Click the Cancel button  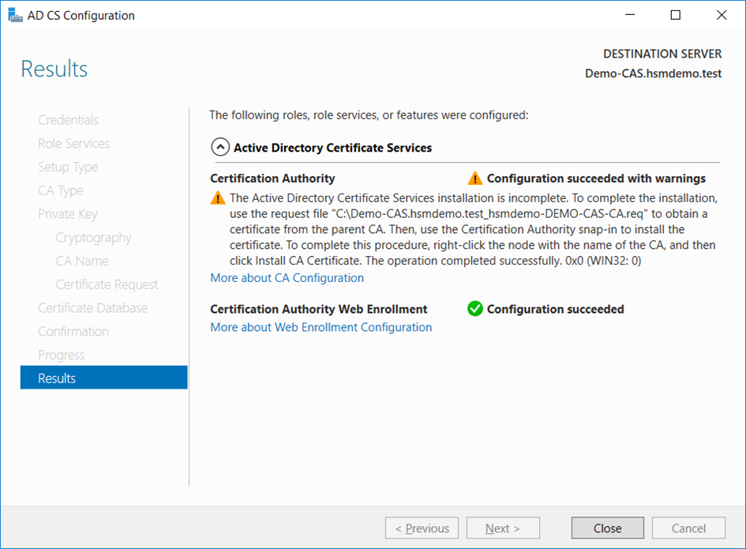[x=688, y=528]
